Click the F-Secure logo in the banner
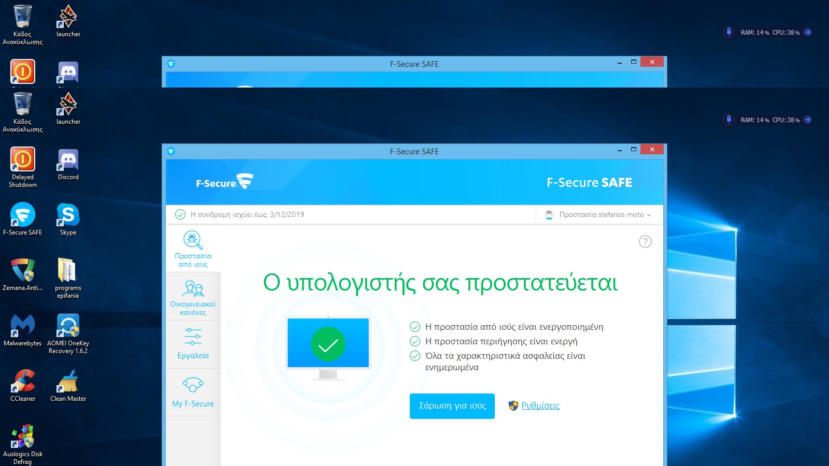 coord(224,182)
